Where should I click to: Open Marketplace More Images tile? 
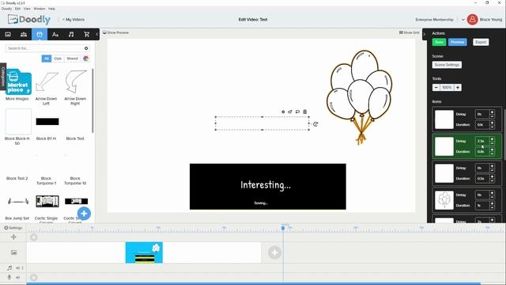[x=18, y=82]
